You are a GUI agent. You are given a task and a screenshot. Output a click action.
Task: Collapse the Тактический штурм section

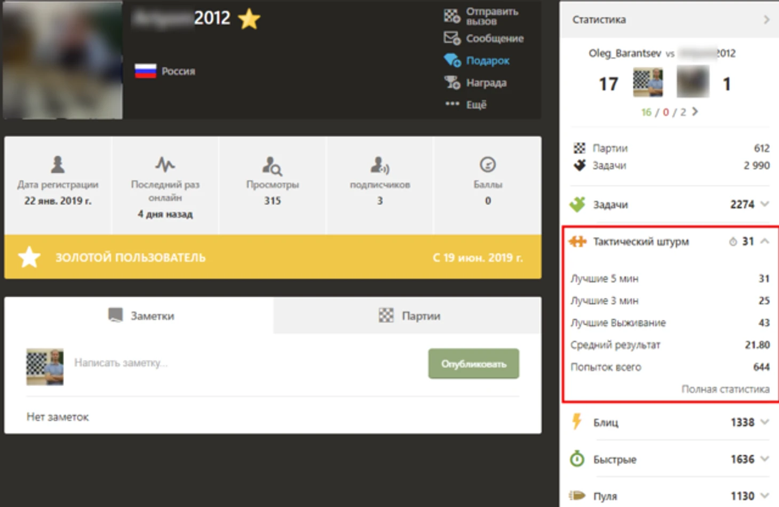tap(765, 242)
